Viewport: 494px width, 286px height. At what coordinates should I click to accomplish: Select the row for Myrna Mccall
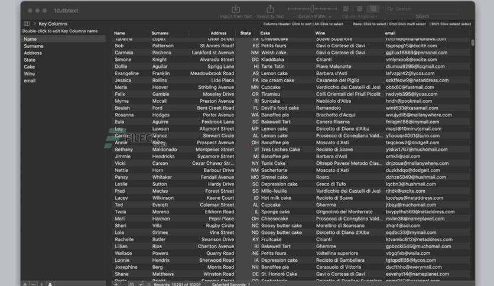coord(291,101)
